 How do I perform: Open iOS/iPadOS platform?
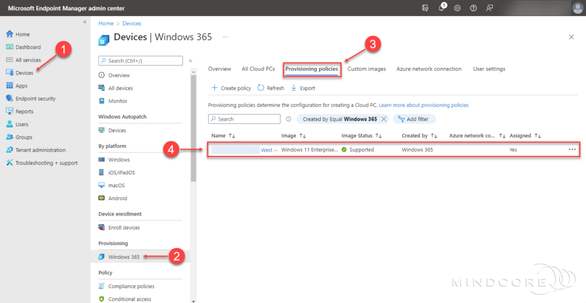(x=121, y=173)
